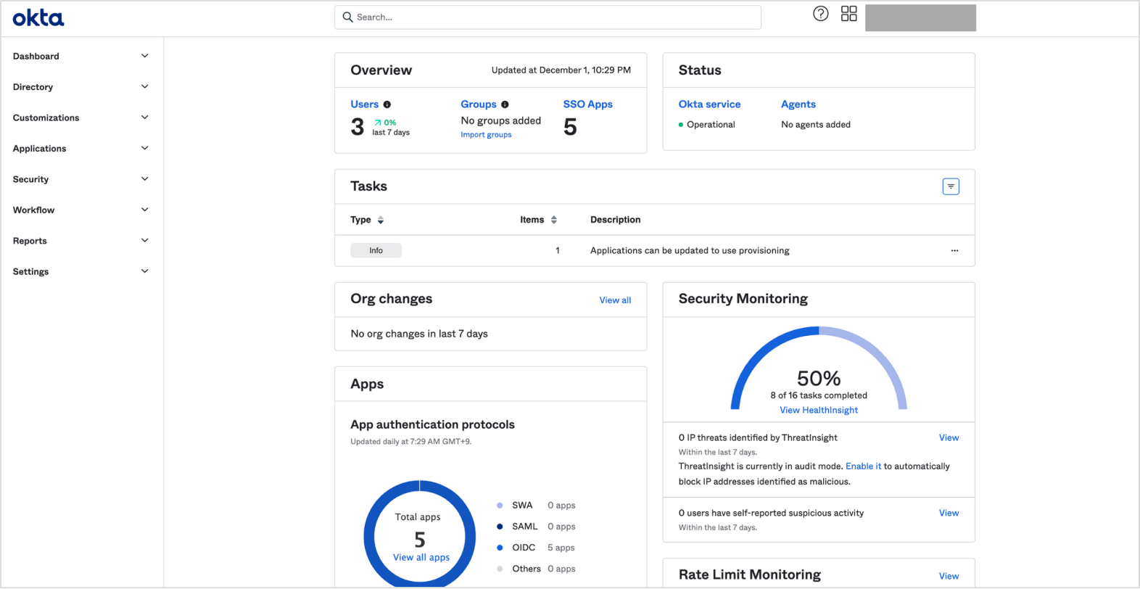Image resolution: width=1140 pixels, height=589 pixels.
Task: Click the '8 of 16 tasks completed' text
Action: coord(819,395)
